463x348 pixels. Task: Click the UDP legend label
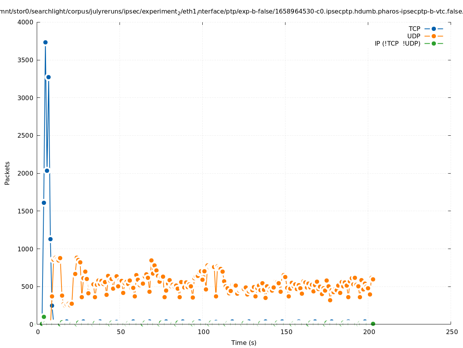(413, 36)
